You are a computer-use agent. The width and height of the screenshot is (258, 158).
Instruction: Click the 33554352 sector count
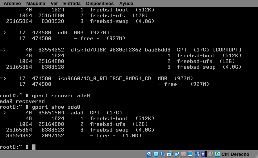[x=51, y=50]
